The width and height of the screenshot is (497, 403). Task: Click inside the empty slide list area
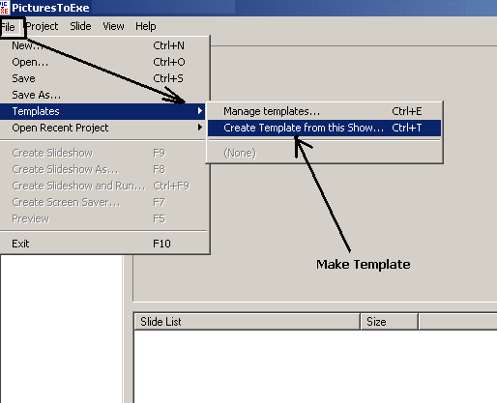coord(315,366)
